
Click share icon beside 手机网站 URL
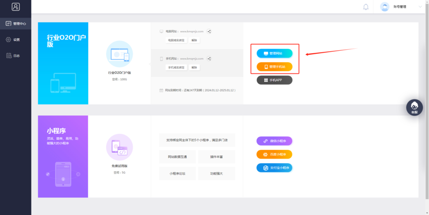pyautogui.click(x=209, y=59)
